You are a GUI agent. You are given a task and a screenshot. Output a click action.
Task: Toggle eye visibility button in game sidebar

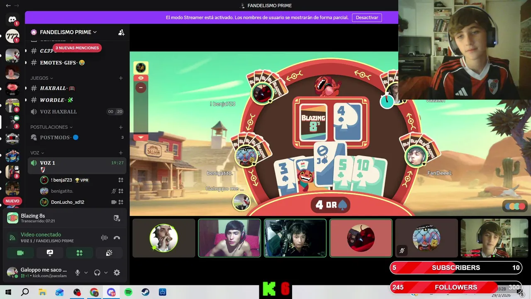141,78
